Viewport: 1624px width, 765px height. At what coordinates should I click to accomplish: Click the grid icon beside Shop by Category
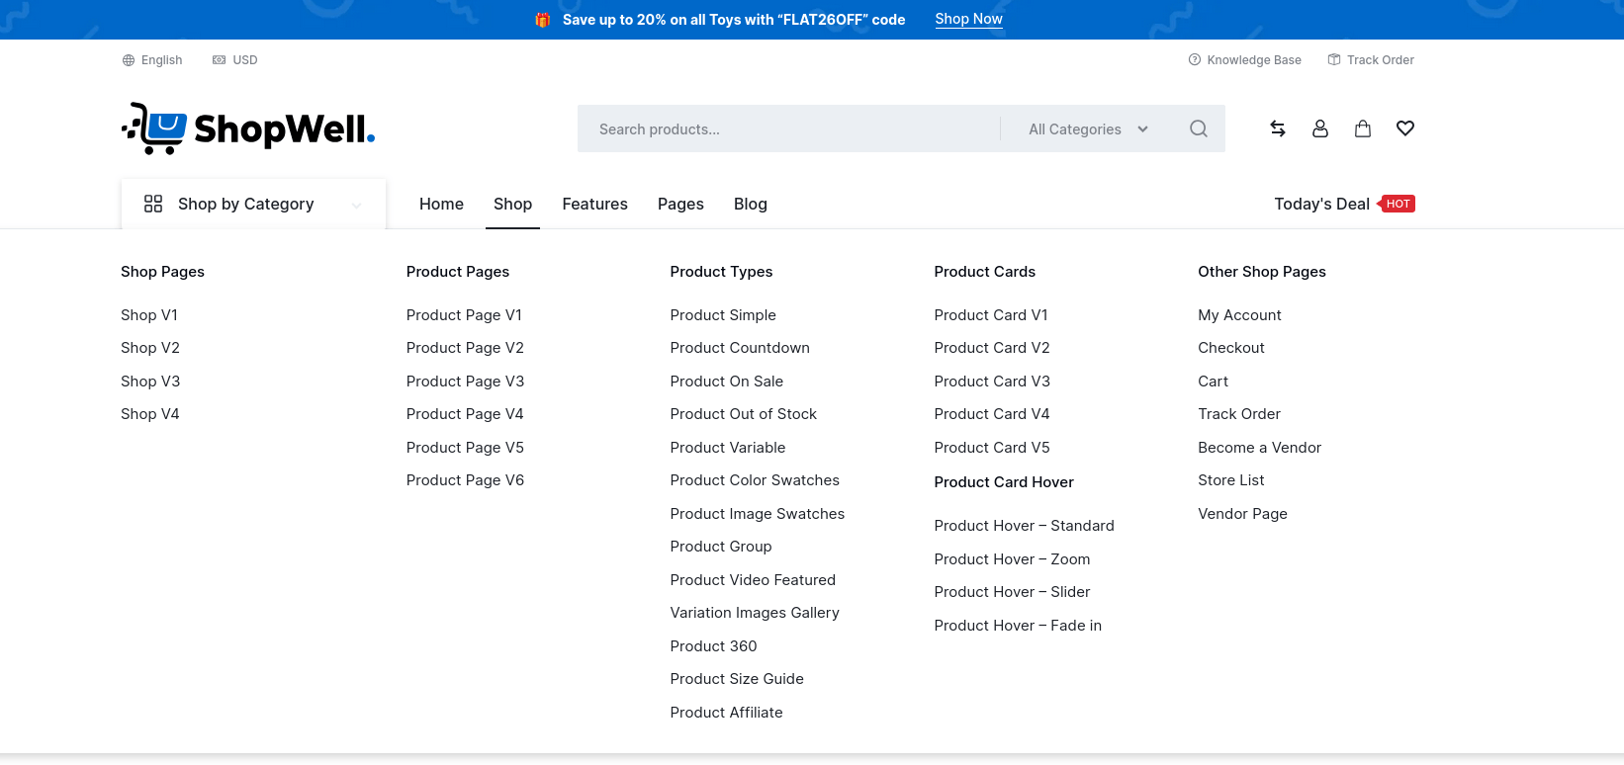point(153,204)
